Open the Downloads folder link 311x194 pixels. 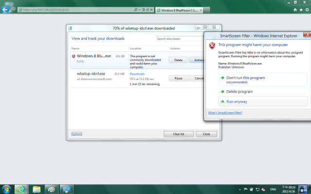(x=137, y=74)
